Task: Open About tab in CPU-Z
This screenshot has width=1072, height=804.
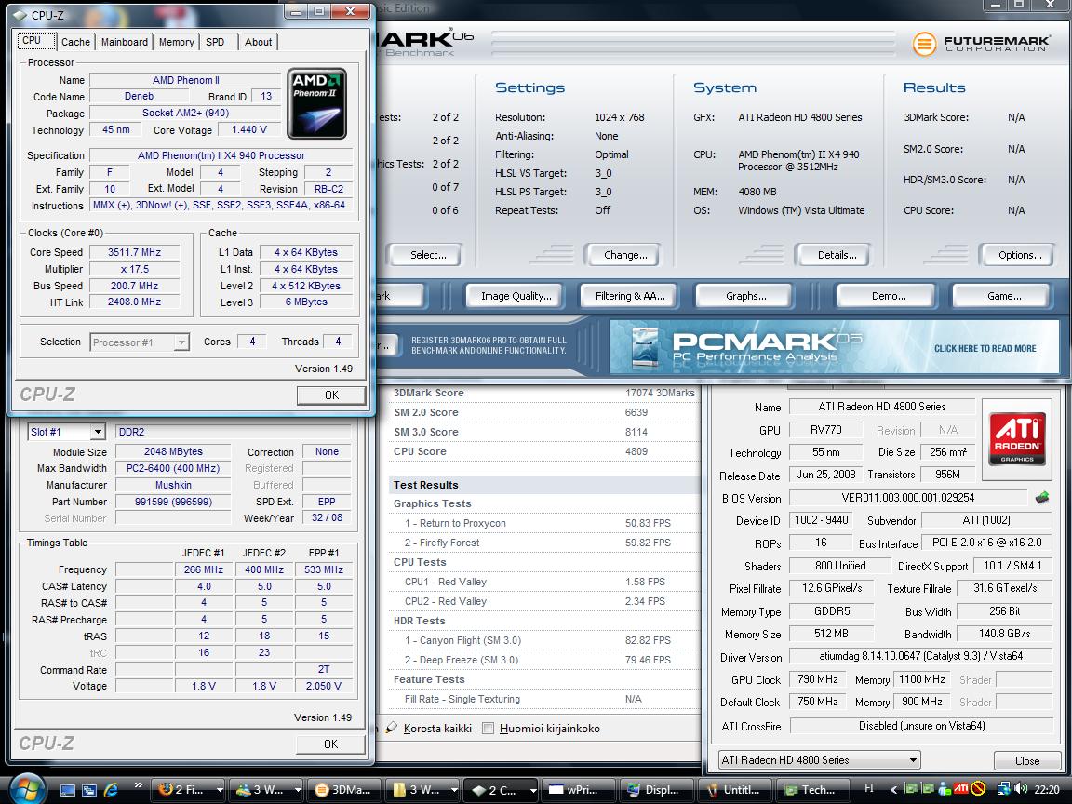Action: click(x=259, y=42)
